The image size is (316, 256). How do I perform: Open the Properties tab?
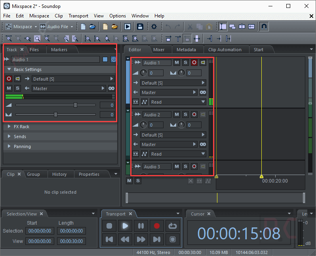coord(89,174)
